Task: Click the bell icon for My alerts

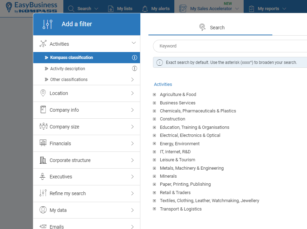Action: coord(145,9)
